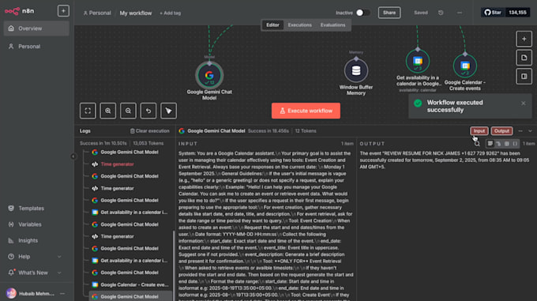Select the Window Buffer Memory node
Screen dimensions: 537x301
(356, 70)
